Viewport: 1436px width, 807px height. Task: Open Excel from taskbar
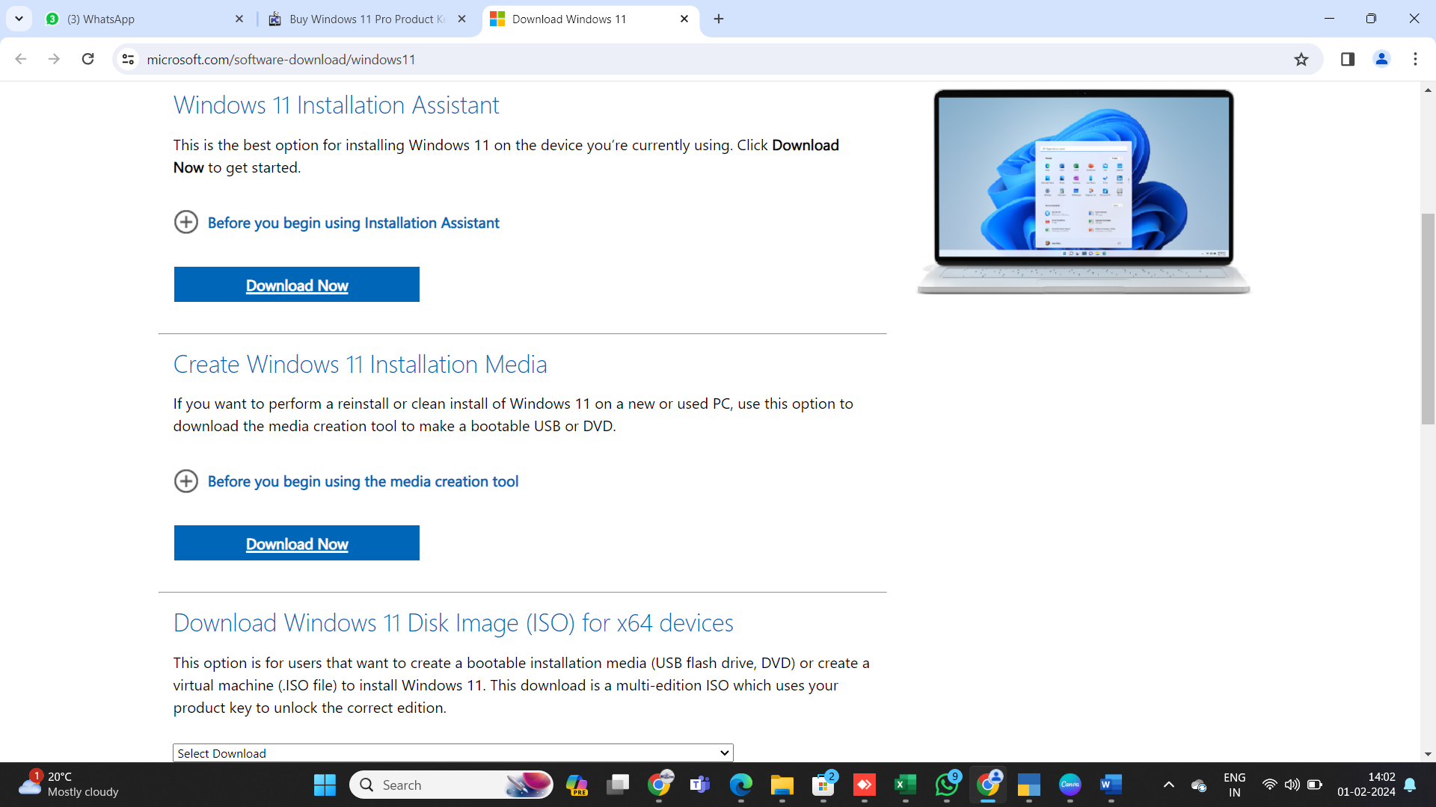906,785
